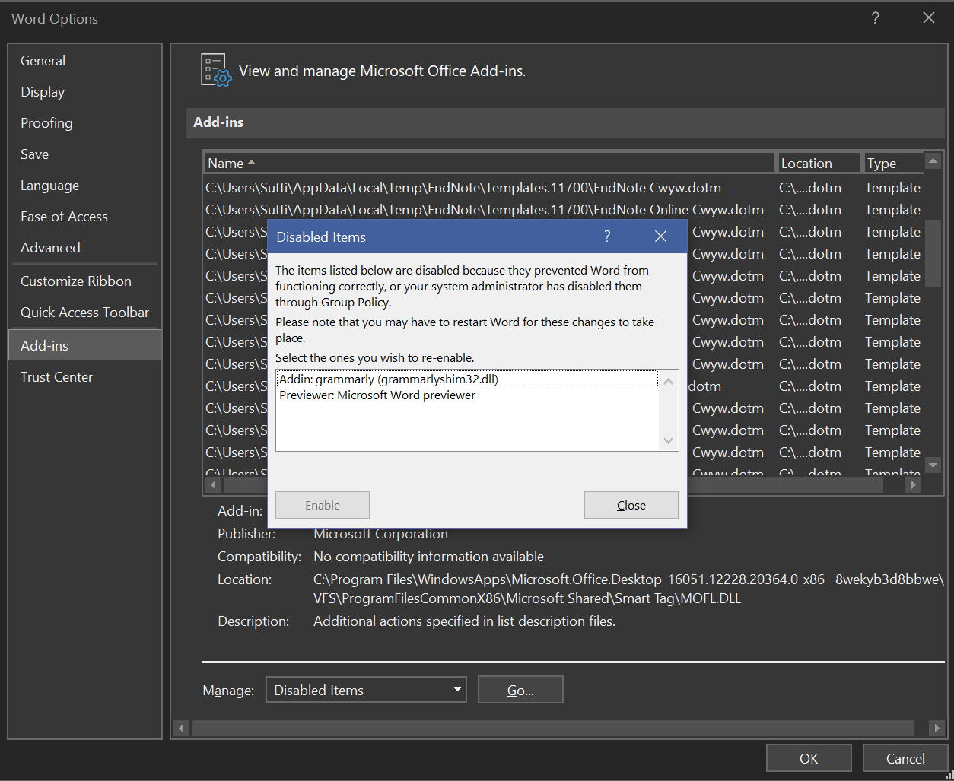Open Language settings
Screen dimensions: 954x781
84,186
